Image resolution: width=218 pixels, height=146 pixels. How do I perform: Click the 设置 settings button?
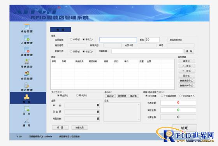pos(60,127)
